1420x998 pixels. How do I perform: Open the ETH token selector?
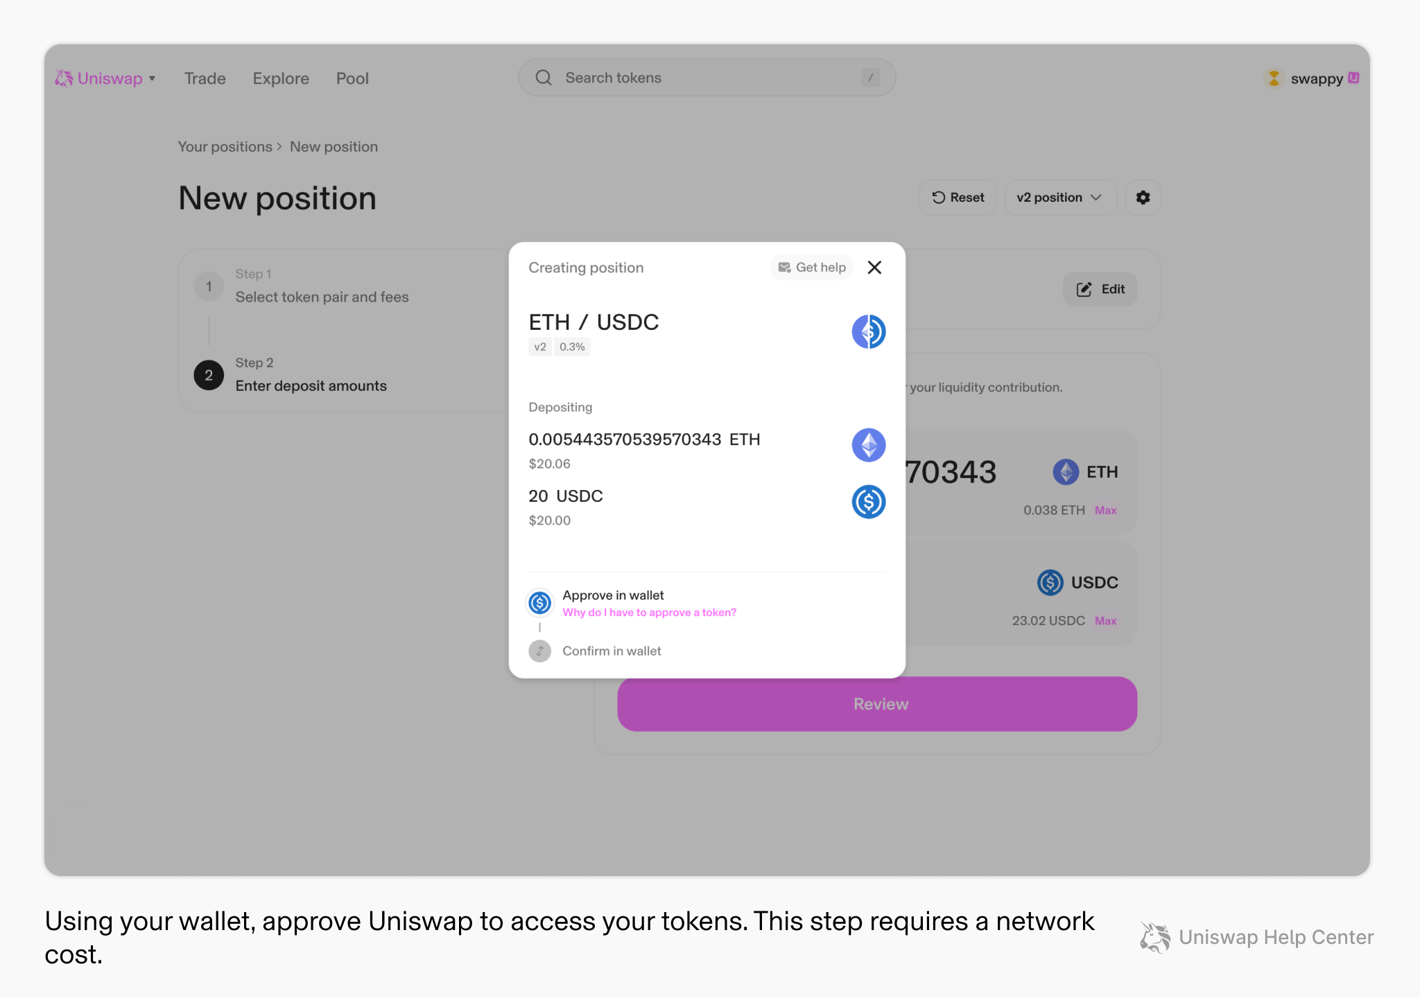[1085, 472]
